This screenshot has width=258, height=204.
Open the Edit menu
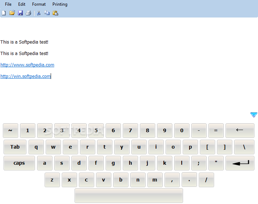[x=22, y=4]
